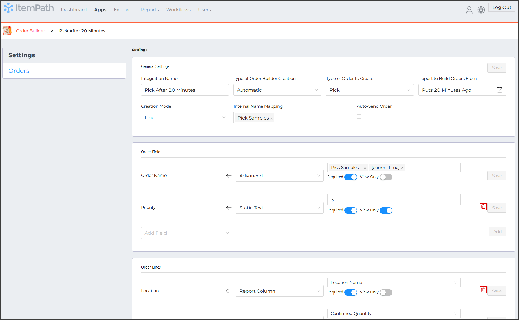519x320 pixels.
Task: Delete the Location line with trash icon
Action: (483, 290)
